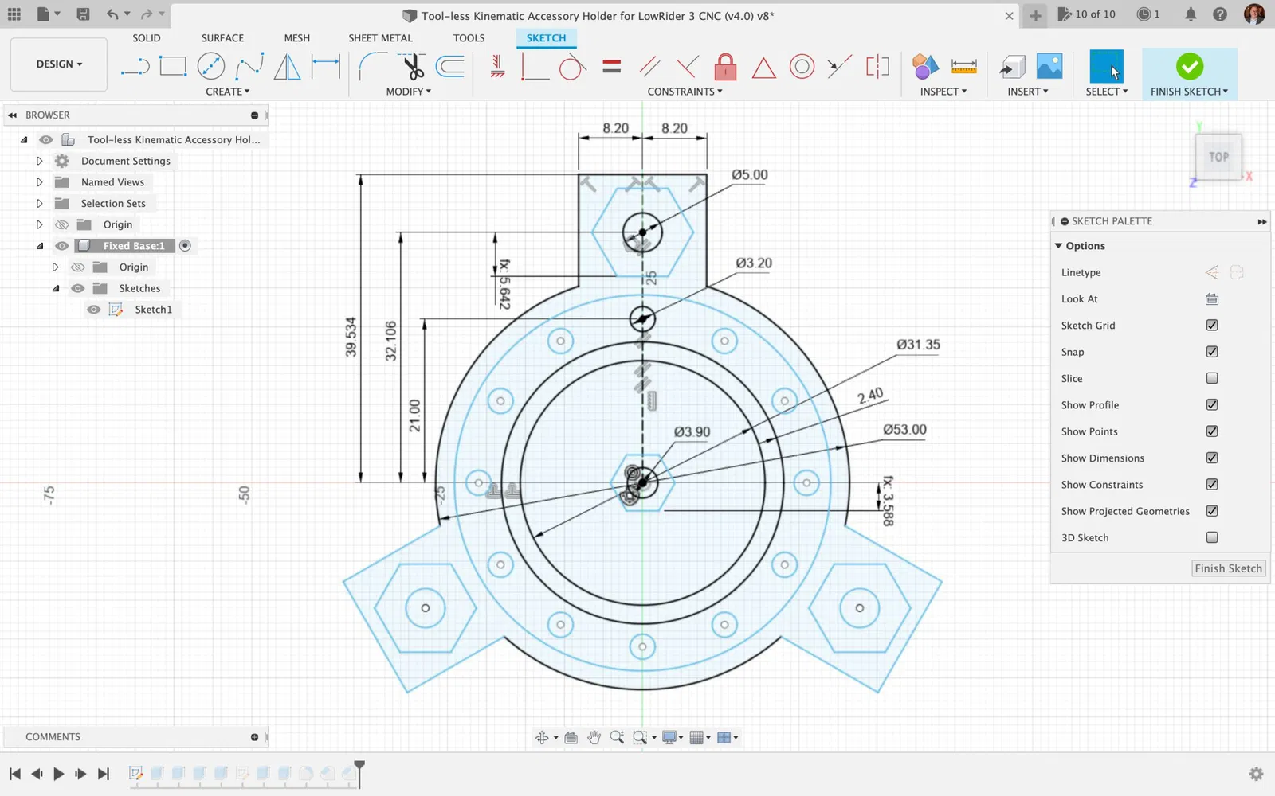Open the Measure tool in Inspect
This screenshot has width=1275, height=796.
(x=963, y=67)
